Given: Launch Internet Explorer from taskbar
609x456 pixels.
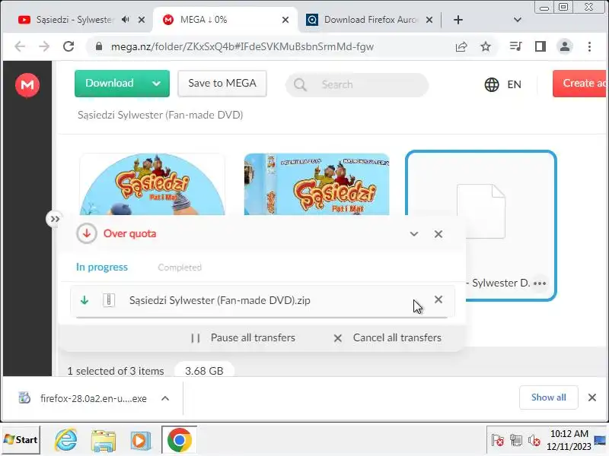Looking at the screenshot, I should (66, 440).
